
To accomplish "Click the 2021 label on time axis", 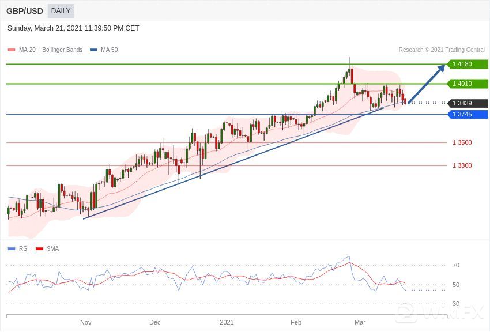I will coord(227,322).
